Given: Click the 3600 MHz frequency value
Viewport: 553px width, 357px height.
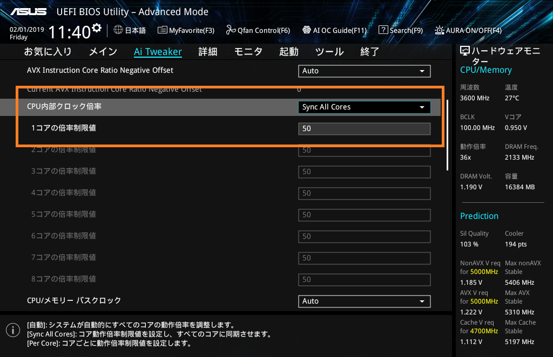Looking at the screenshot, I should coord(474,98).
